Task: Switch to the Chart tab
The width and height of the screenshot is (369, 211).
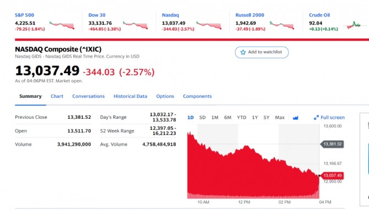Action: [x=57, y=96]
